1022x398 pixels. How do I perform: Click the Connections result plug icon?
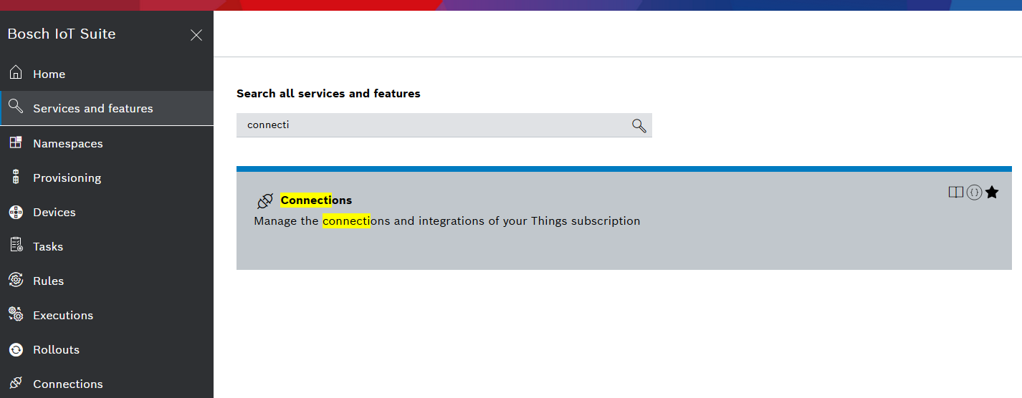tap(265, 200)
